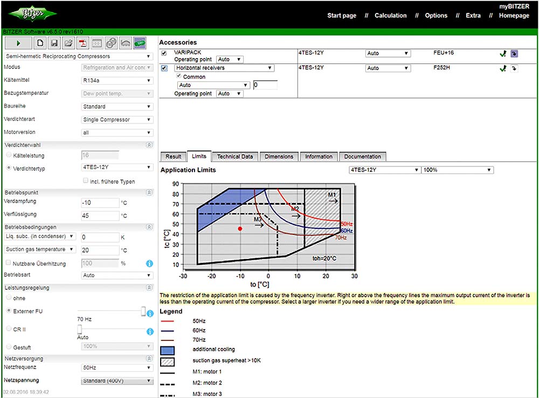The width and height of the screenshot is (539, 398).
Task: Enable the Nutzbare Überhitzung checkbox
Action: (x=8, y=263)
